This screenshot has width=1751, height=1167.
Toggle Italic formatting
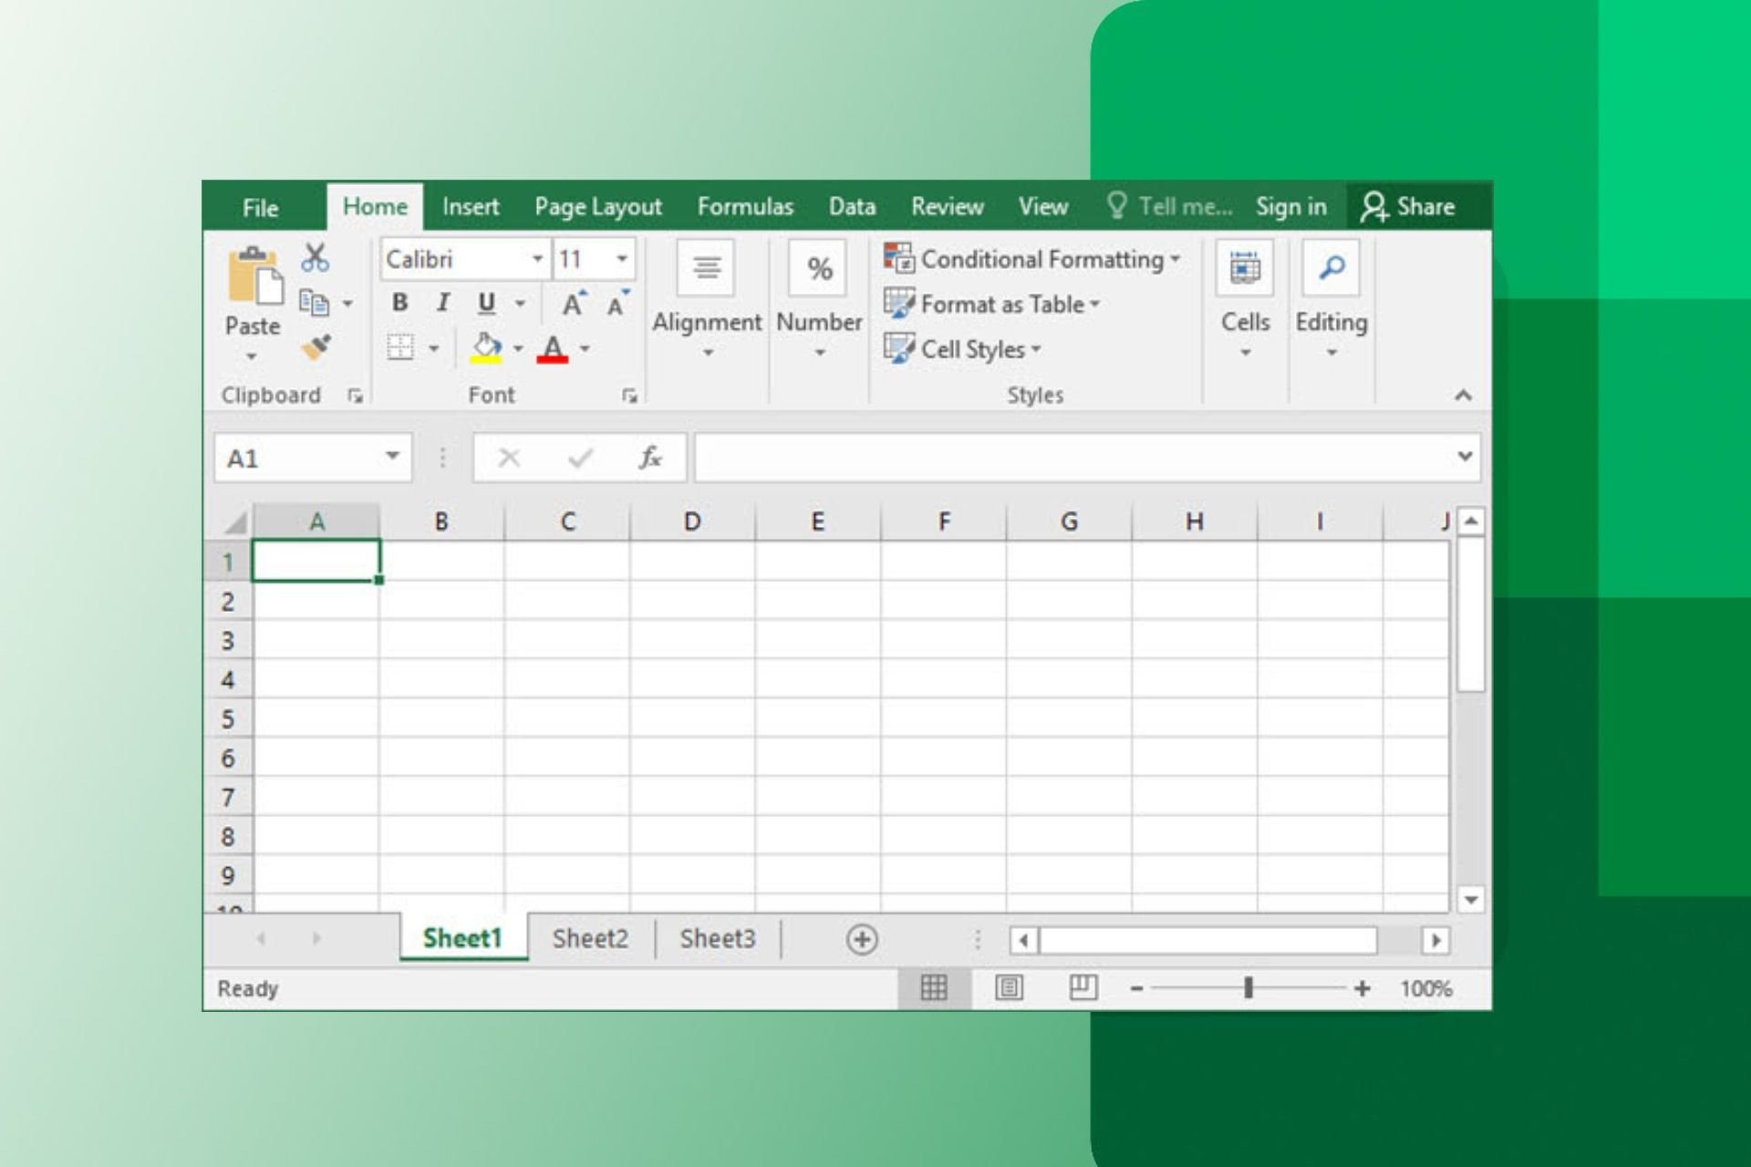click(443, 303)
